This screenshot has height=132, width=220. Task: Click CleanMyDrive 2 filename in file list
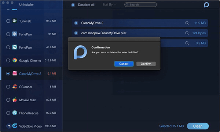92,23
